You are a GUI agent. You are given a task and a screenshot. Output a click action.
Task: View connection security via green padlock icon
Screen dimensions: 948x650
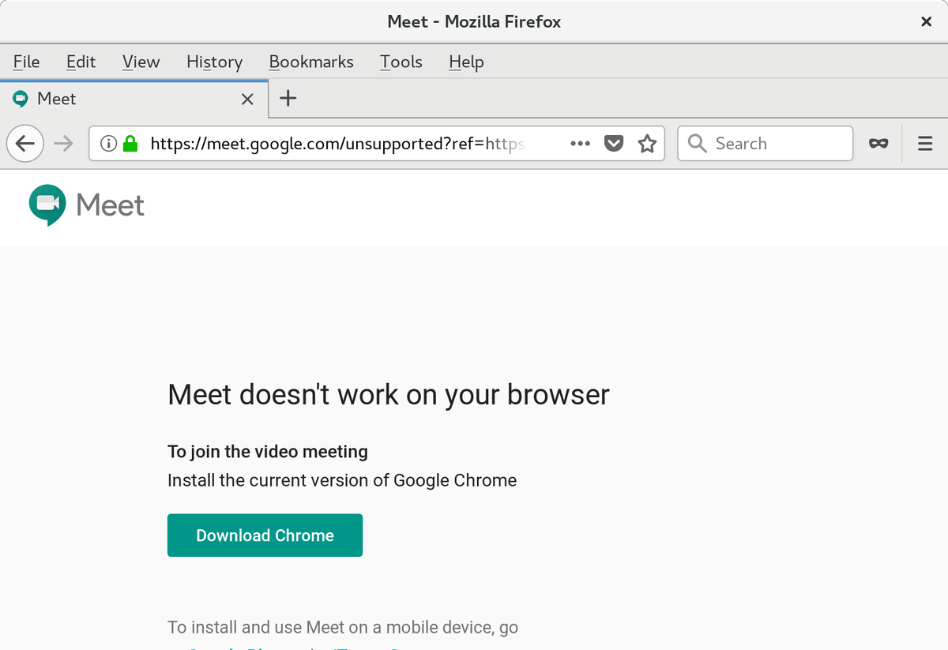[x=130, y=144]
